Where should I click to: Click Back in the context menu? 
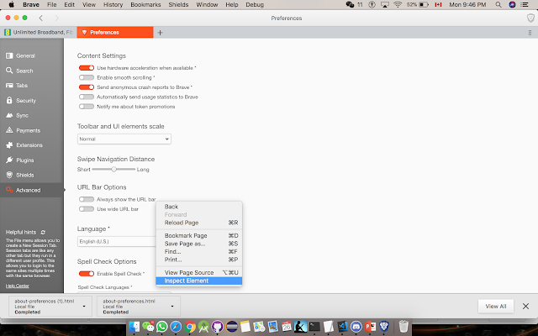coord(199,207)
